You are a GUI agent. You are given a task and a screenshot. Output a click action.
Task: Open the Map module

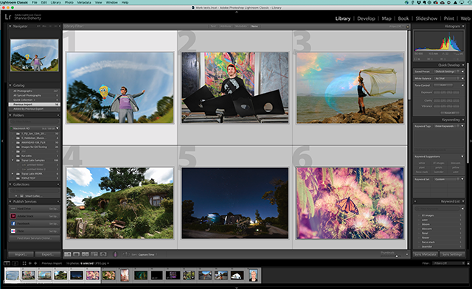click(x=386, y=18)
